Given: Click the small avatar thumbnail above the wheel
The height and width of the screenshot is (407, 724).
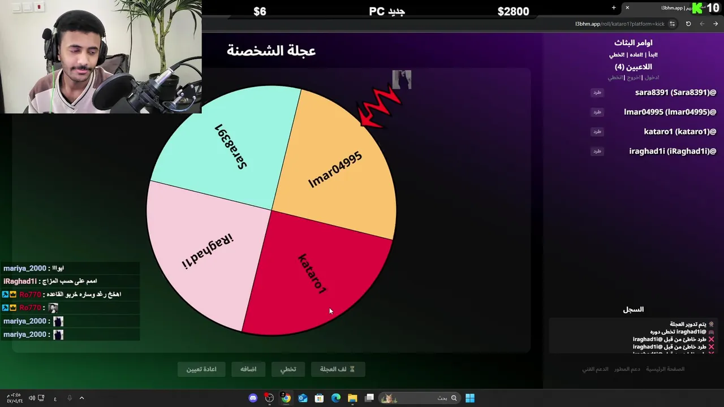Looking at the screenshot, I should [x=402, y=80].
